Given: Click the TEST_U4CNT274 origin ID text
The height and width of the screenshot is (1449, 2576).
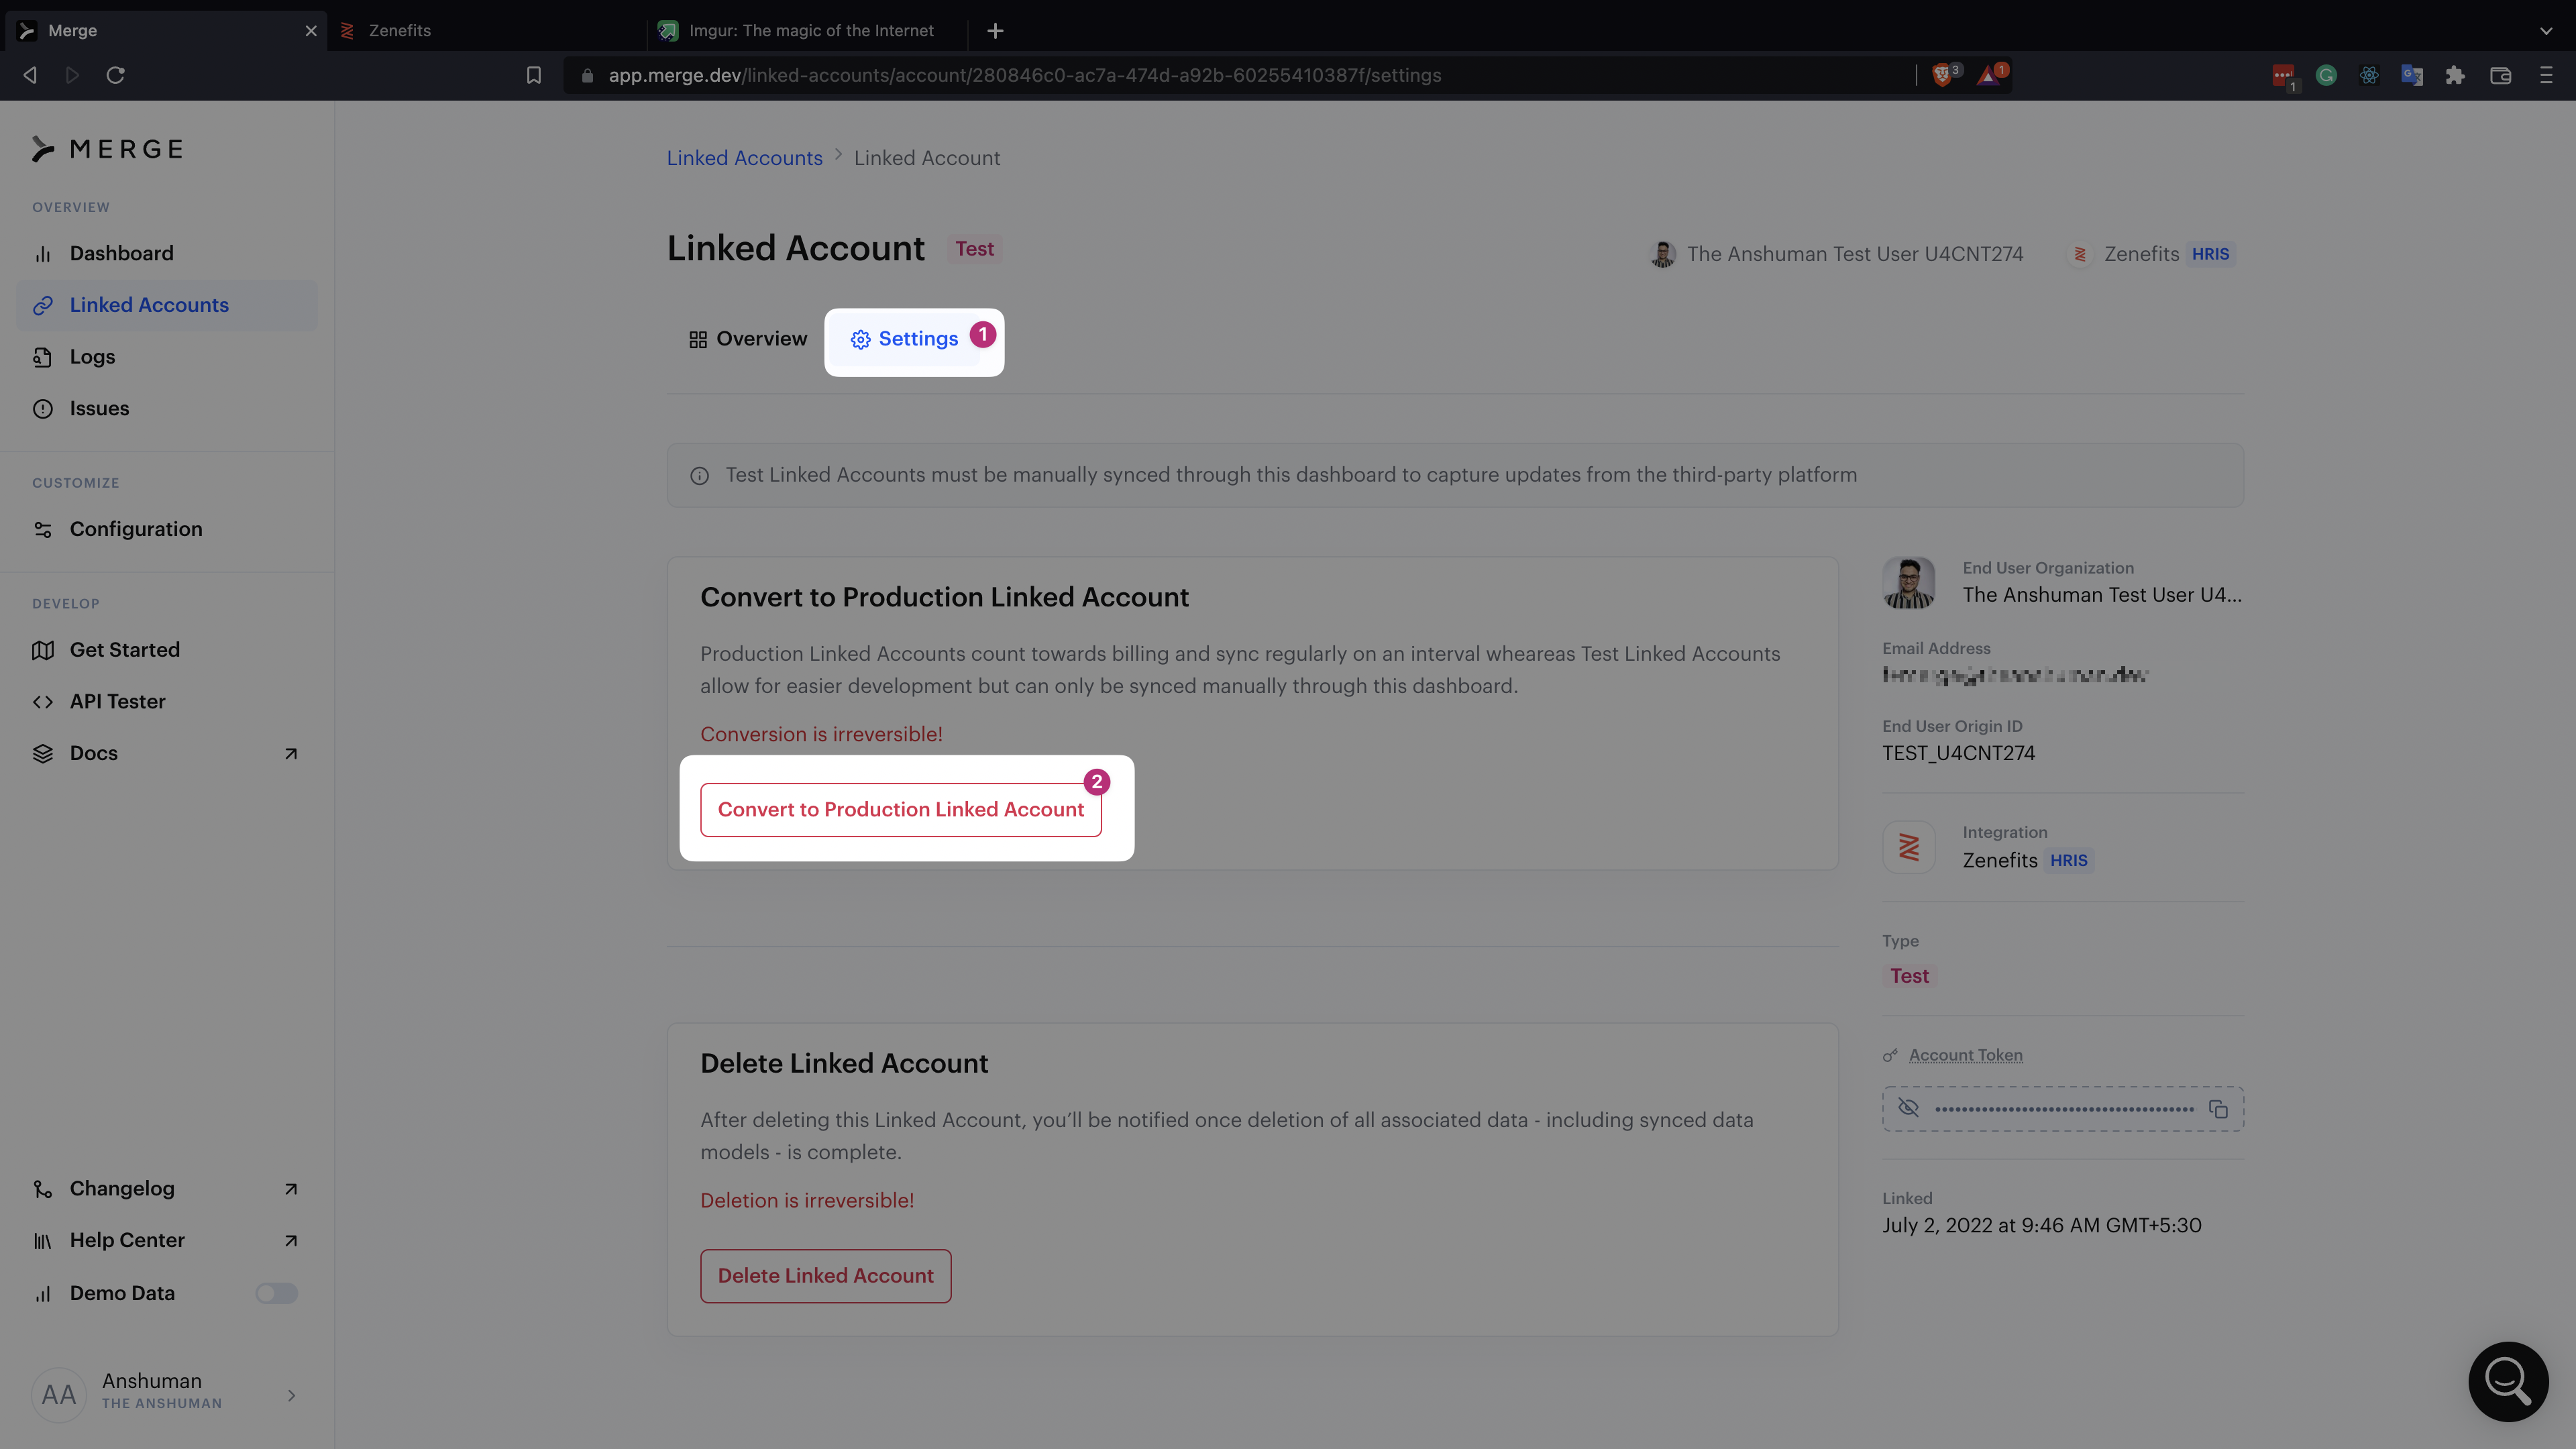Looking at the screenshot, I should pyautogui.click(x=1958, y=753).
